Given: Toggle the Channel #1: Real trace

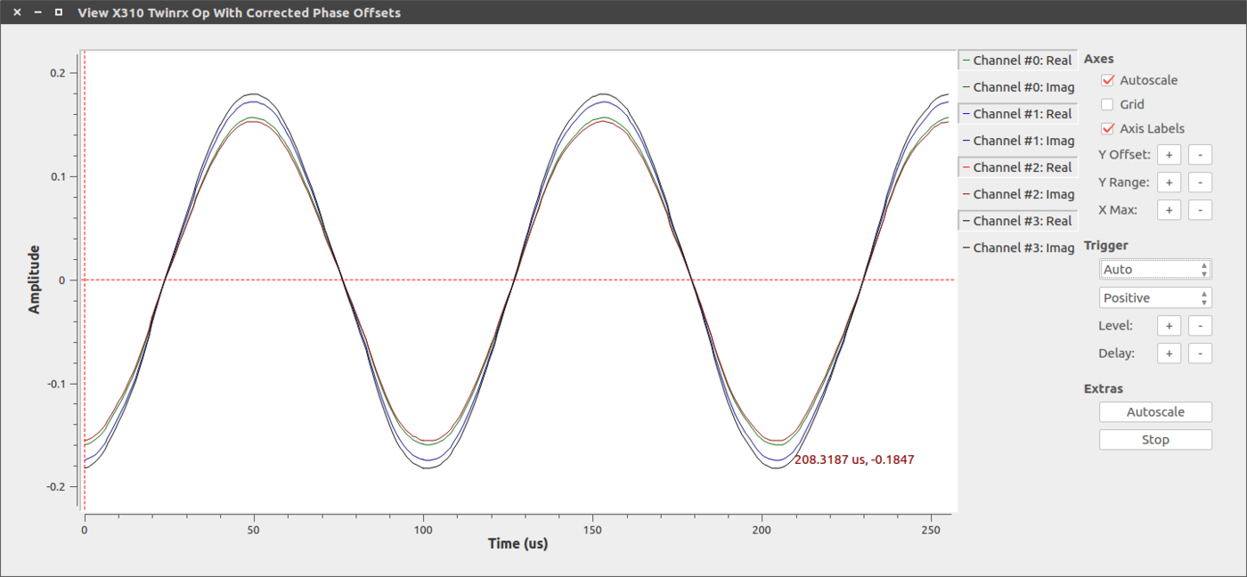Looking at the screenshot, I should [x=1017, y=113].
